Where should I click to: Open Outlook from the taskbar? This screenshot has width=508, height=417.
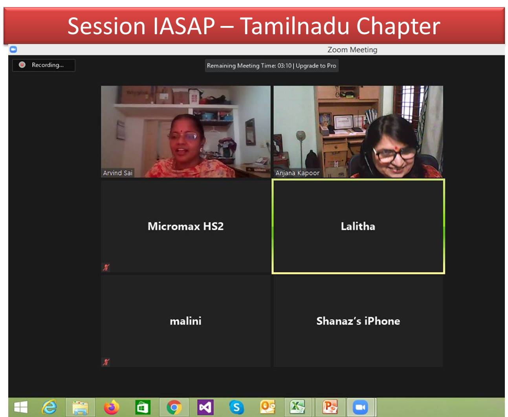click(268, 407)
